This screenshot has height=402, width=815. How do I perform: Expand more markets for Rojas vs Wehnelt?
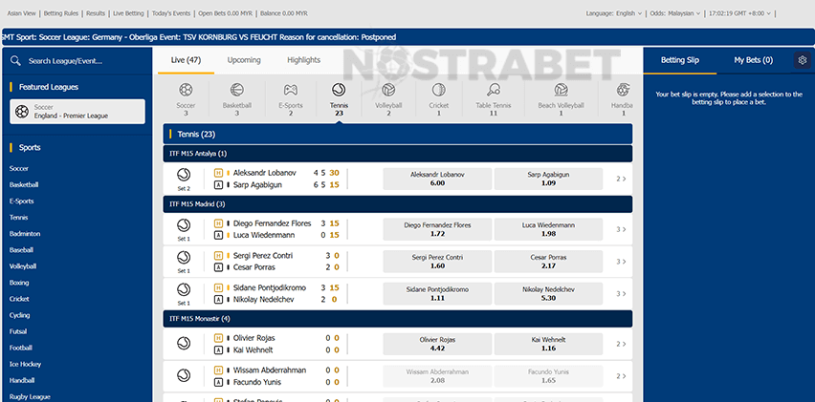621,344
